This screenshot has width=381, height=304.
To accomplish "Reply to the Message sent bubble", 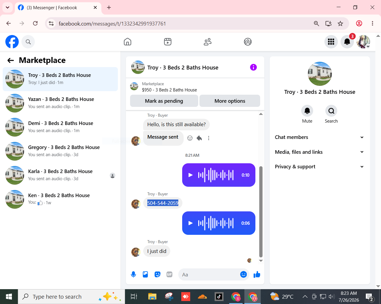I will click(x=199, y=138).
